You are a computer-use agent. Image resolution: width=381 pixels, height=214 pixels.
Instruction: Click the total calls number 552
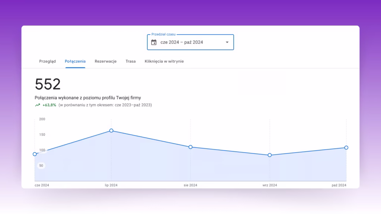coord(48,84)
